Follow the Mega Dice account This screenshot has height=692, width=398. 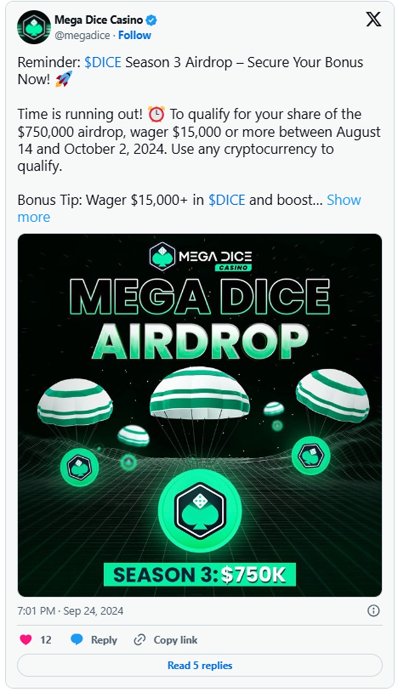pos(134,35)
